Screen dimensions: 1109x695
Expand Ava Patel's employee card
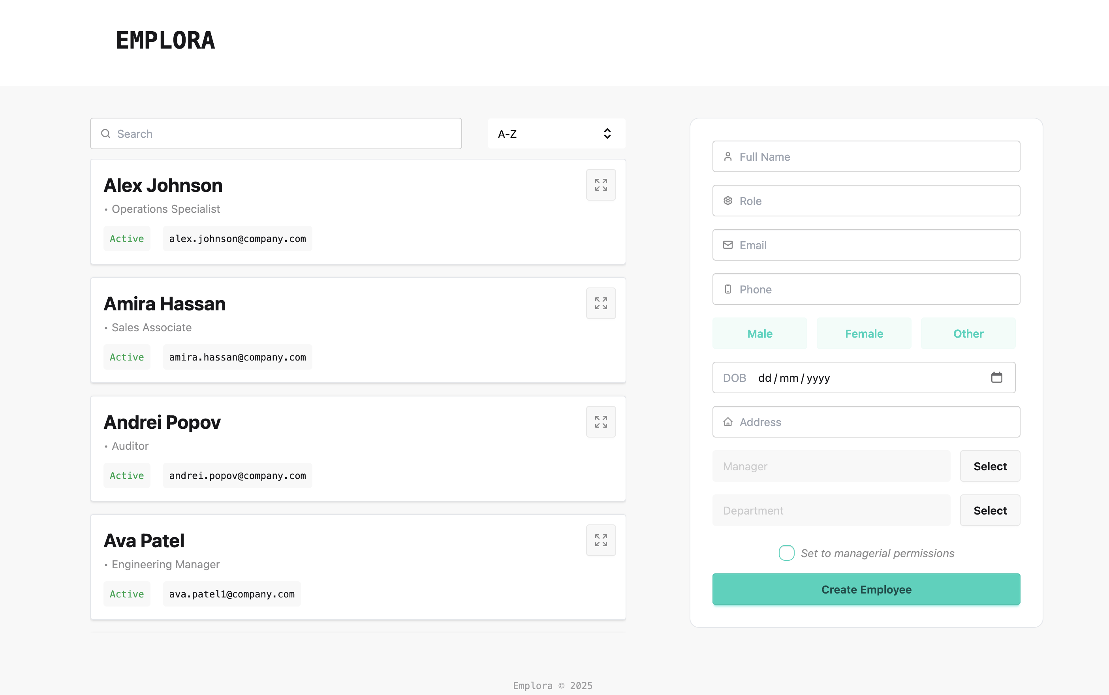click(x=601, y=540)
